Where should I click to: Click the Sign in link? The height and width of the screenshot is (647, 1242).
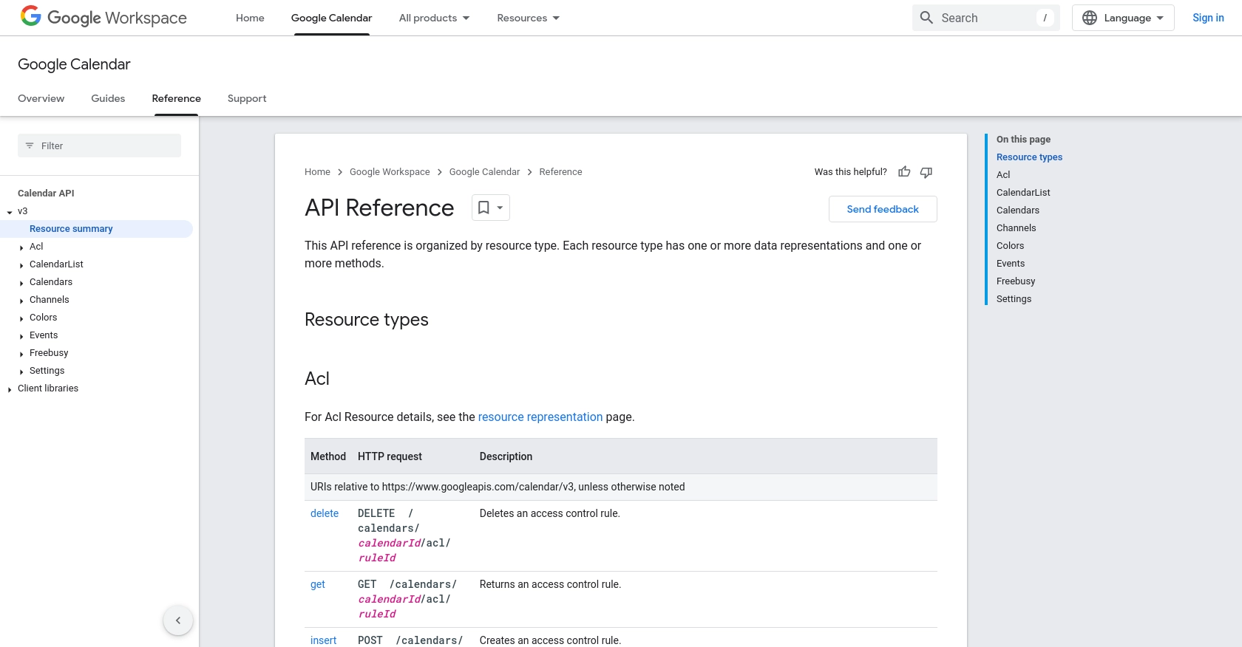(x=1208, y=18)
